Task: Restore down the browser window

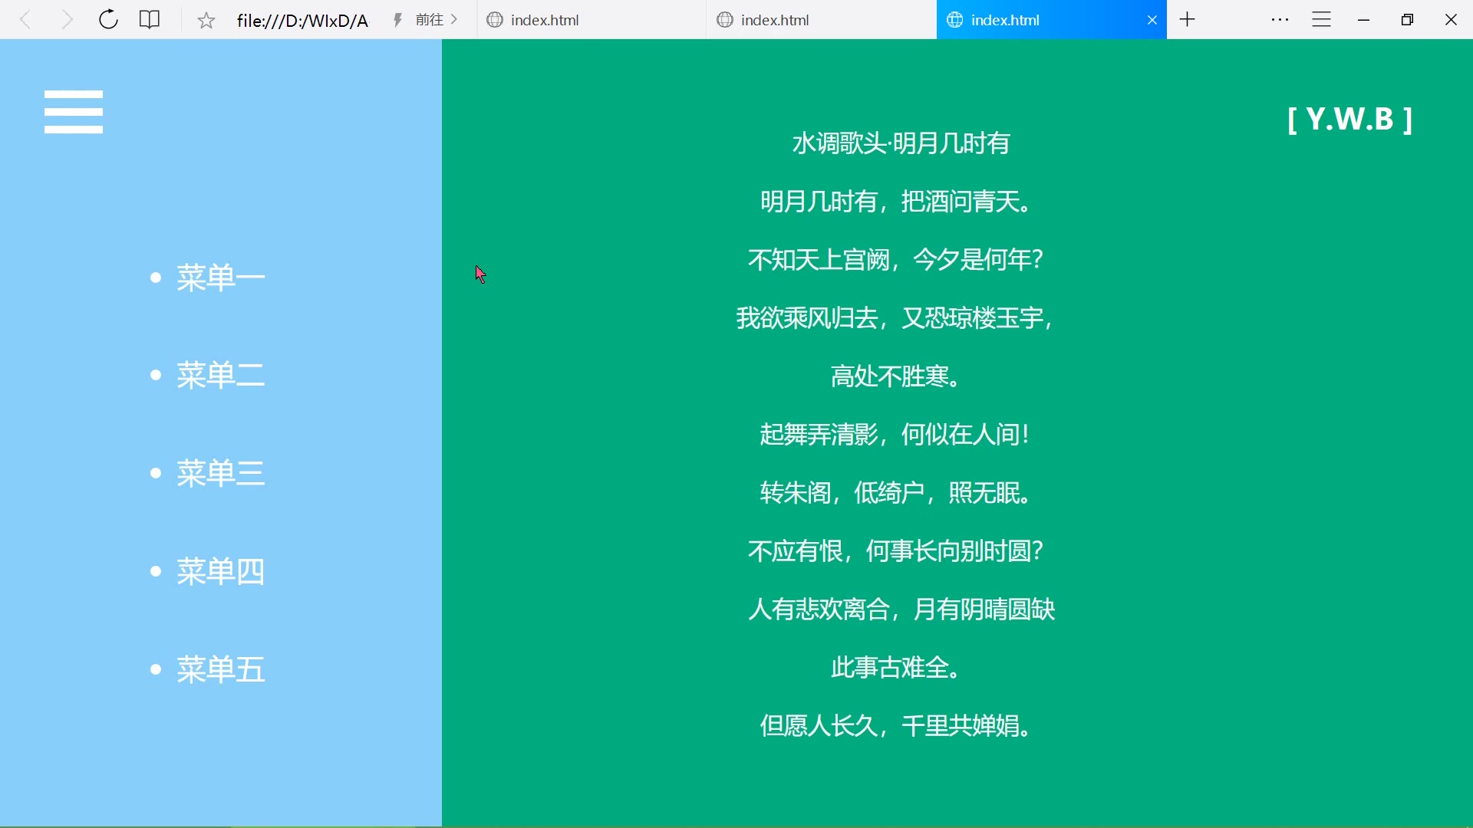Action: point(1407,20)
